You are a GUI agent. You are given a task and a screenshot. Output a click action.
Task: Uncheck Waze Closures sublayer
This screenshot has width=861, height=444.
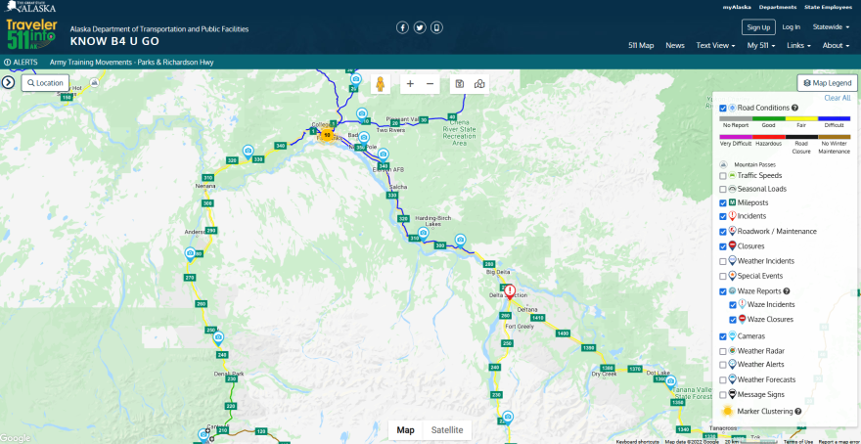(x=733, y=320)
